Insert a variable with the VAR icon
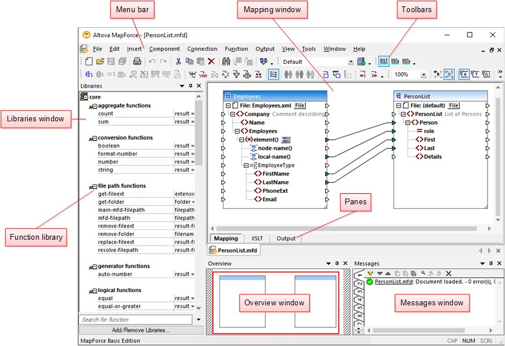The image size is (505, 346). coord(203,74)
